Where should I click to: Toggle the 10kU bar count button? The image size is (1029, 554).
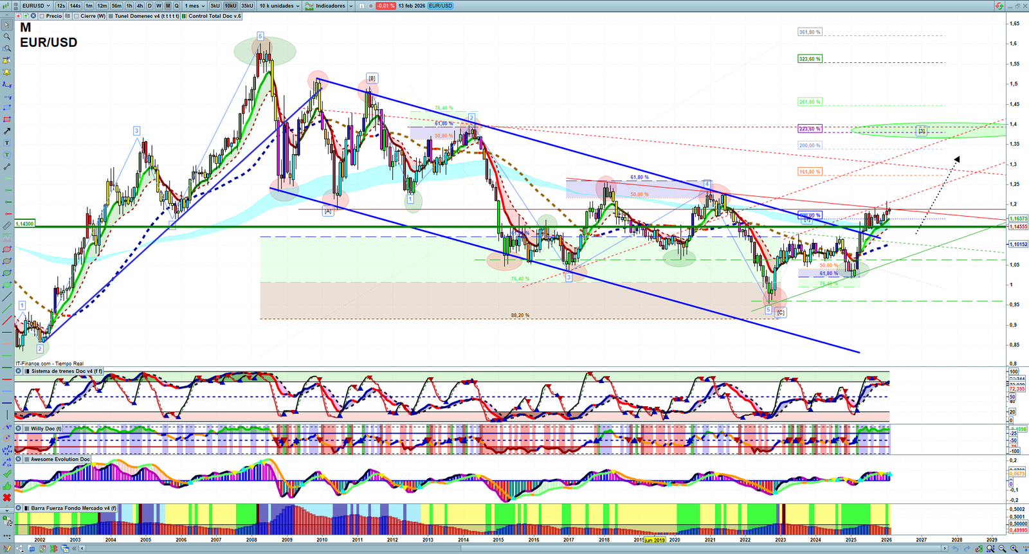230,6
